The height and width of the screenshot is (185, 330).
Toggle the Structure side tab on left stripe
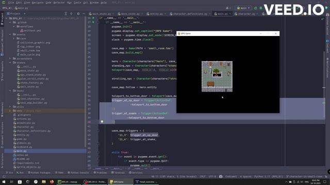(2, 161)
